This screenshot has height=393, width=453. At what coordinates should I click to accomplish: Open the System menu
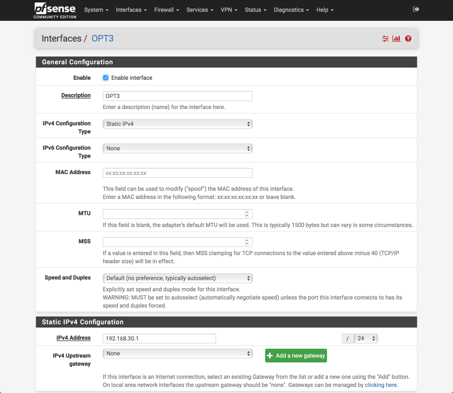96,10
